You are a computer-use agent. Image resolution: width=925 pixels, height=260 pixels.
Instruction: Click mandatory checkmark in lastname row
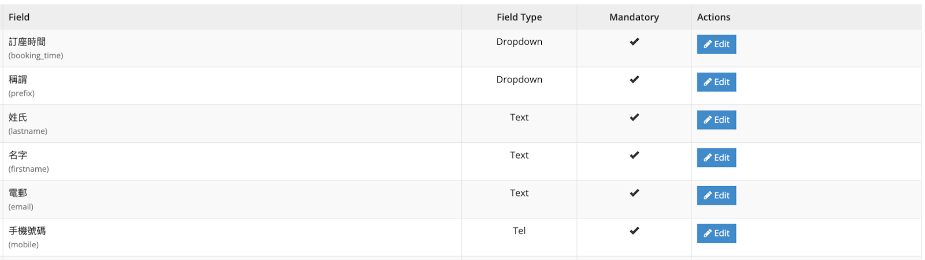(634, 117)
